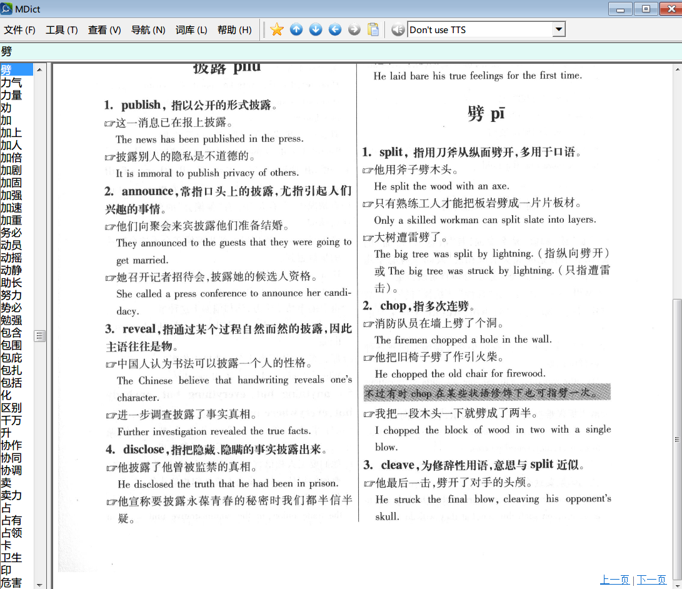682x589 pixels.
Task: Select 加速 in the word list
Action: coord(11,208)
